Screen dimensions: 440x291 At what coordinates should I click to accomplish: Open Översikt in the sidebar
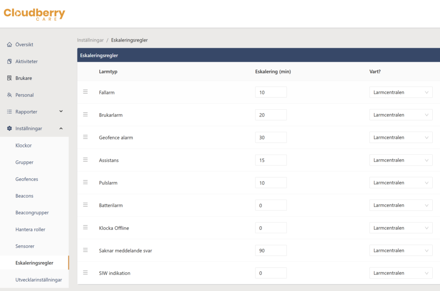[x=24, y=45]
